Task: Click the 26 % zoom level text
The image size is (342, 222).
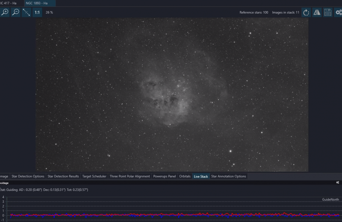Action: (x=49, y=12)
